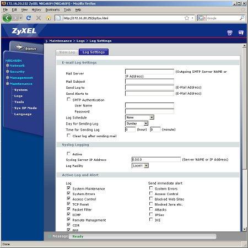
Task: Uncheck Remote Management log checkbox
Action: 68,219
